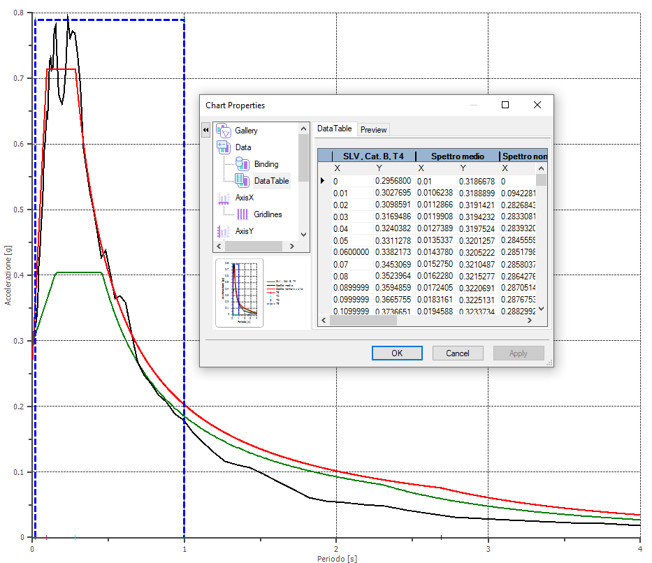This screenshot has height=563, width=652.
Task: Click the AxisX chart icon
Action: [224, 198]
